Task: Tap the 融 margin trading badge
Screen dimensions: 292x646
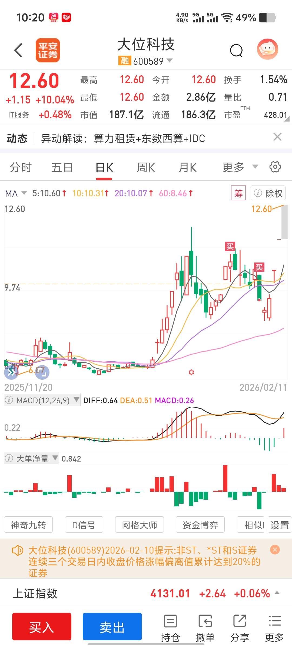Action: click(125, 61)
